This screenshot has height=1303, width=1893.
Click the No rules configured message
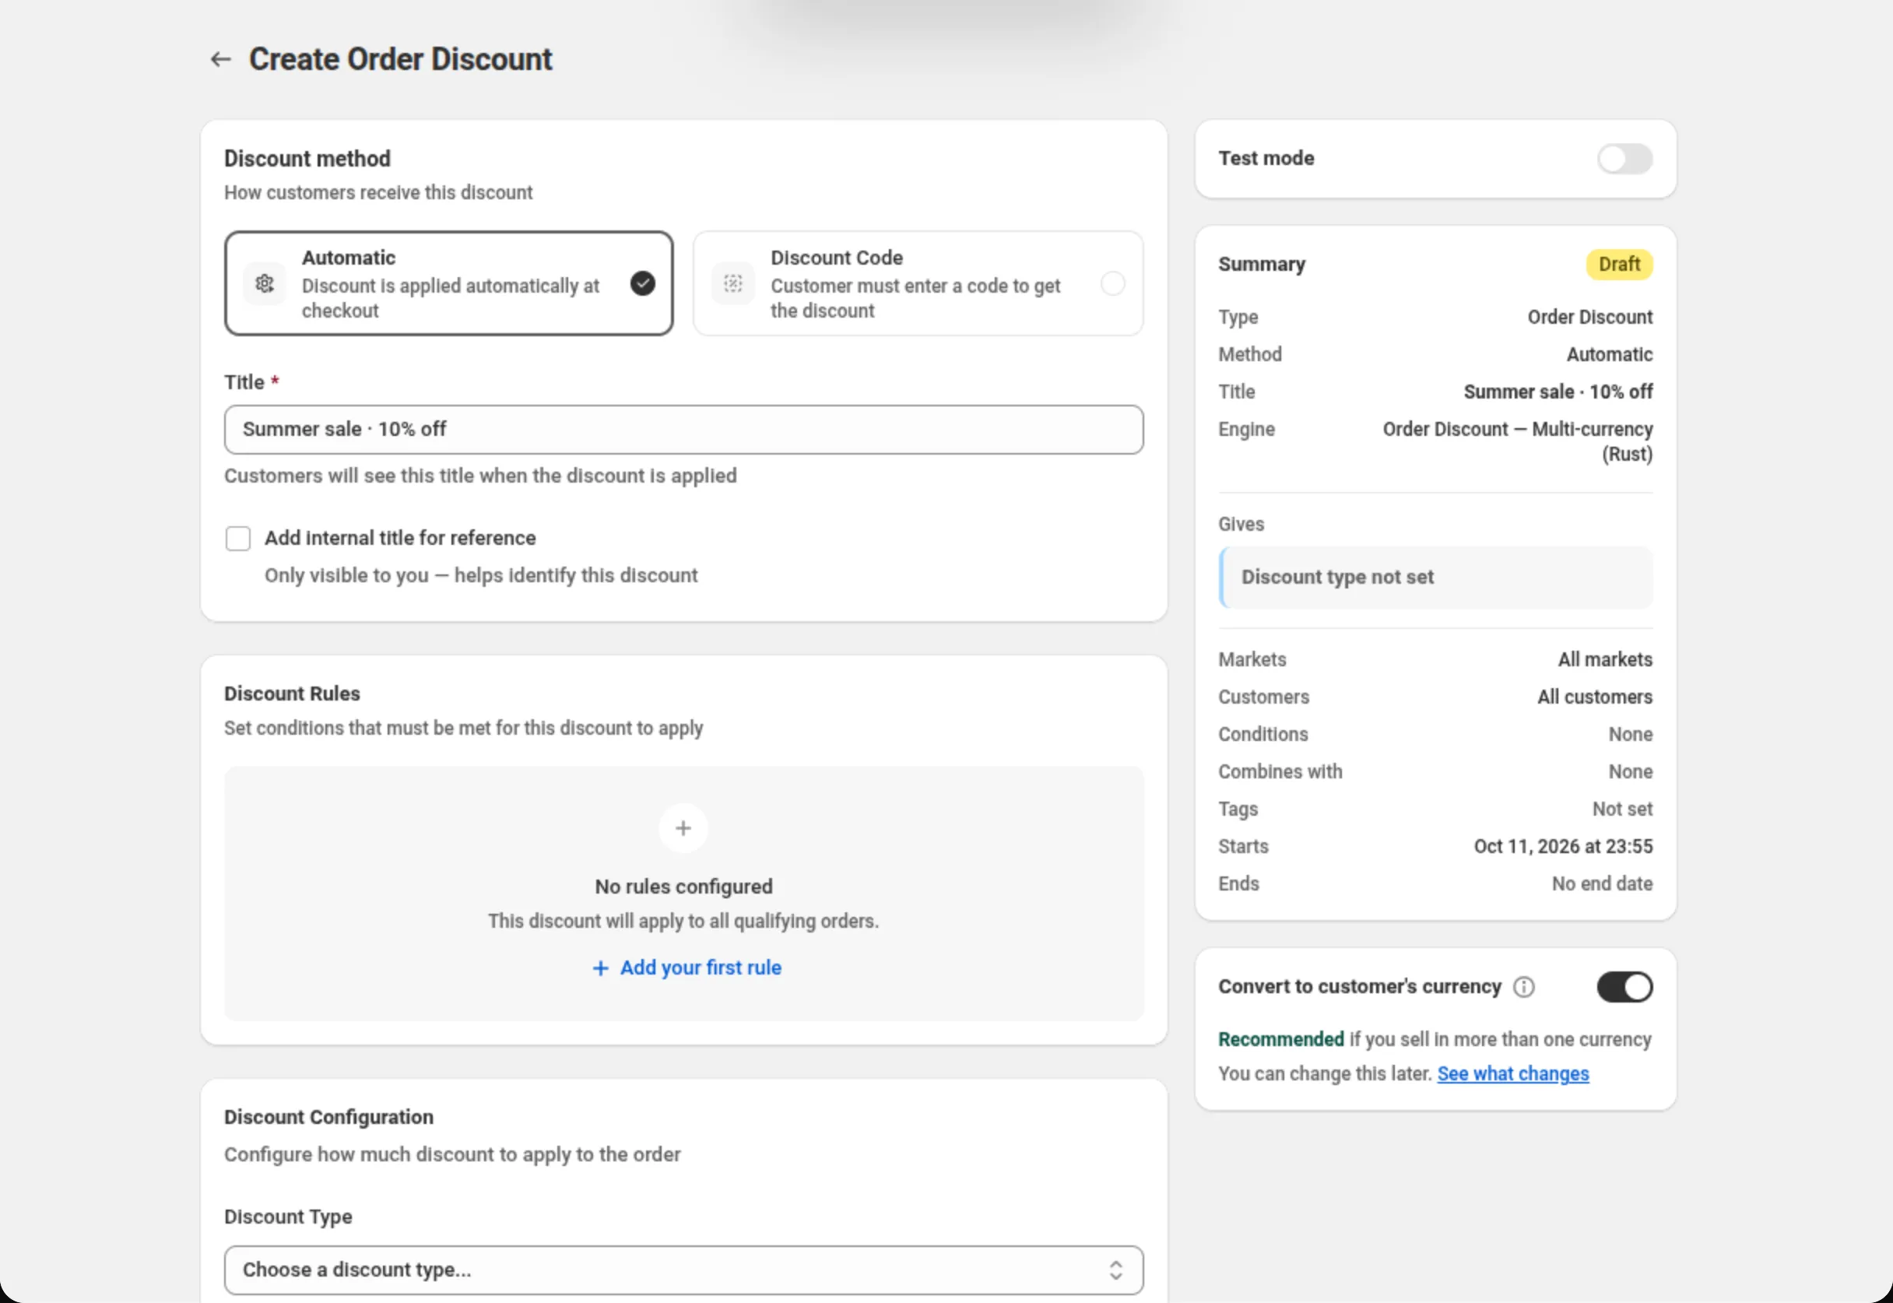pyautogui.click(x=683, y=887)
